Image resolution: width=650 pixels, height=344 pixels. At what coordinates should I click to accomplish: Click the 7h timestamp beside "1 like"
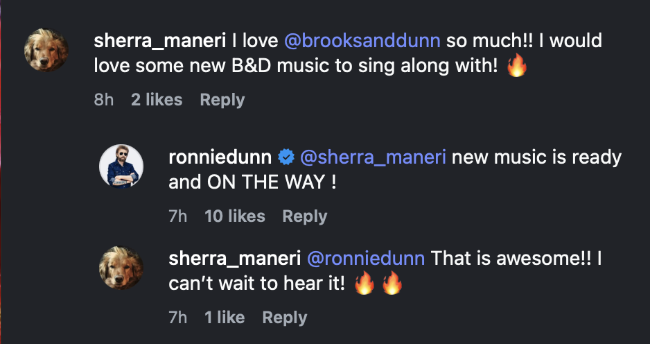[178, 318]
